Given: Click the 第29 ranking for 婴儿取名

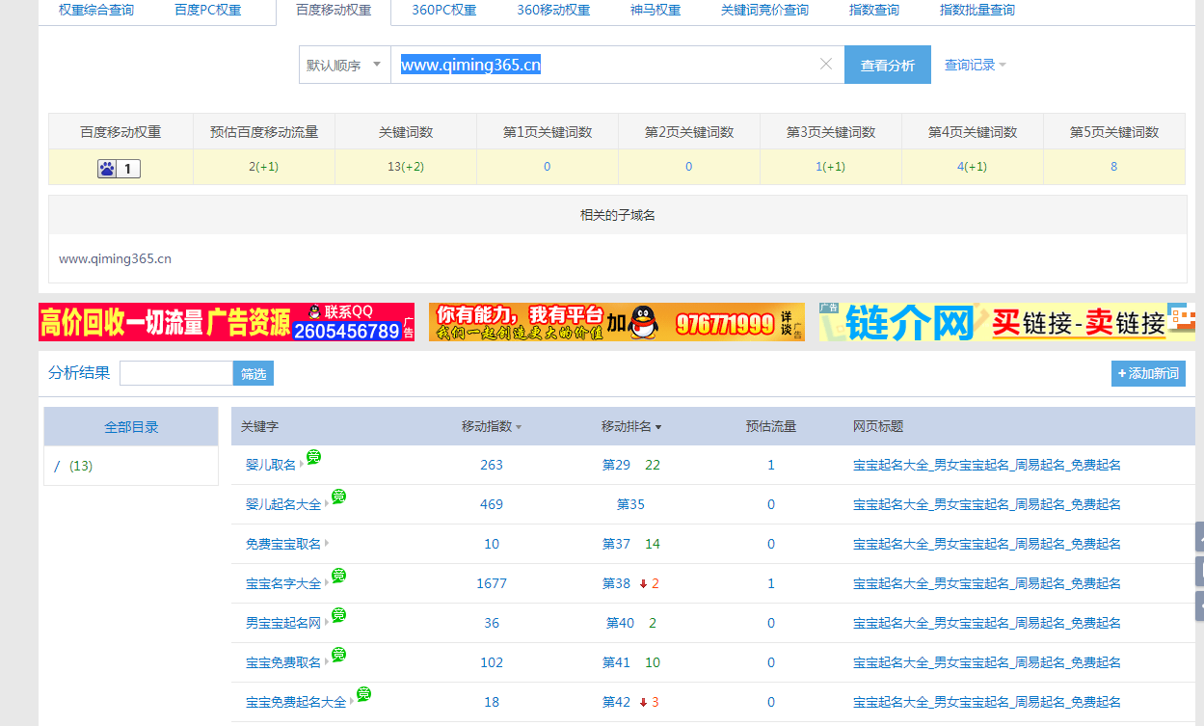Looking at the screenshot, I should (616, 465).
